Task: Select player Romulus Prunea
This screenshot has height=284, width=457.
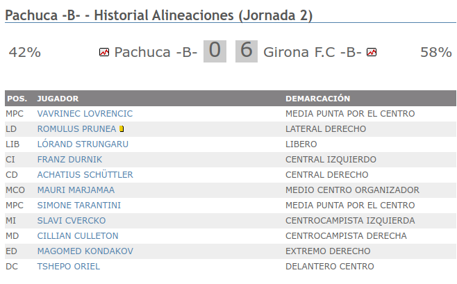Action: pos(76,129)
